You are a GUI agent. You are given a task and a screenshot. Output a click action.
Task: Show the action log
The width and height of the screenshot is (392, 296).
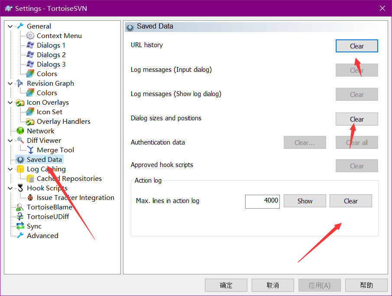click(x=305, y=201)
